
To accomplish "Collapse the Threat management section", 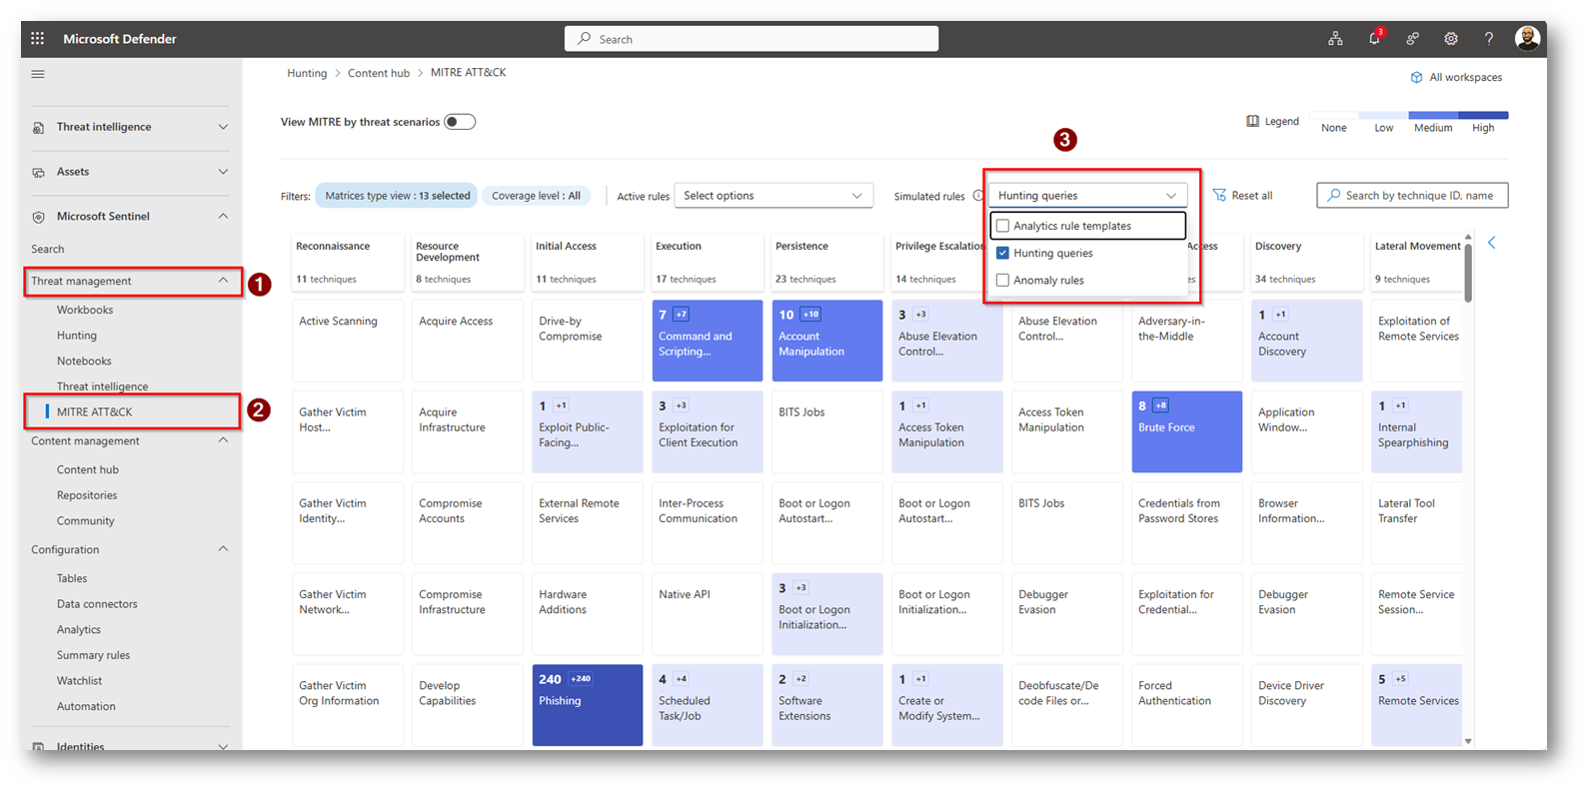I will (x=223, y=281).
